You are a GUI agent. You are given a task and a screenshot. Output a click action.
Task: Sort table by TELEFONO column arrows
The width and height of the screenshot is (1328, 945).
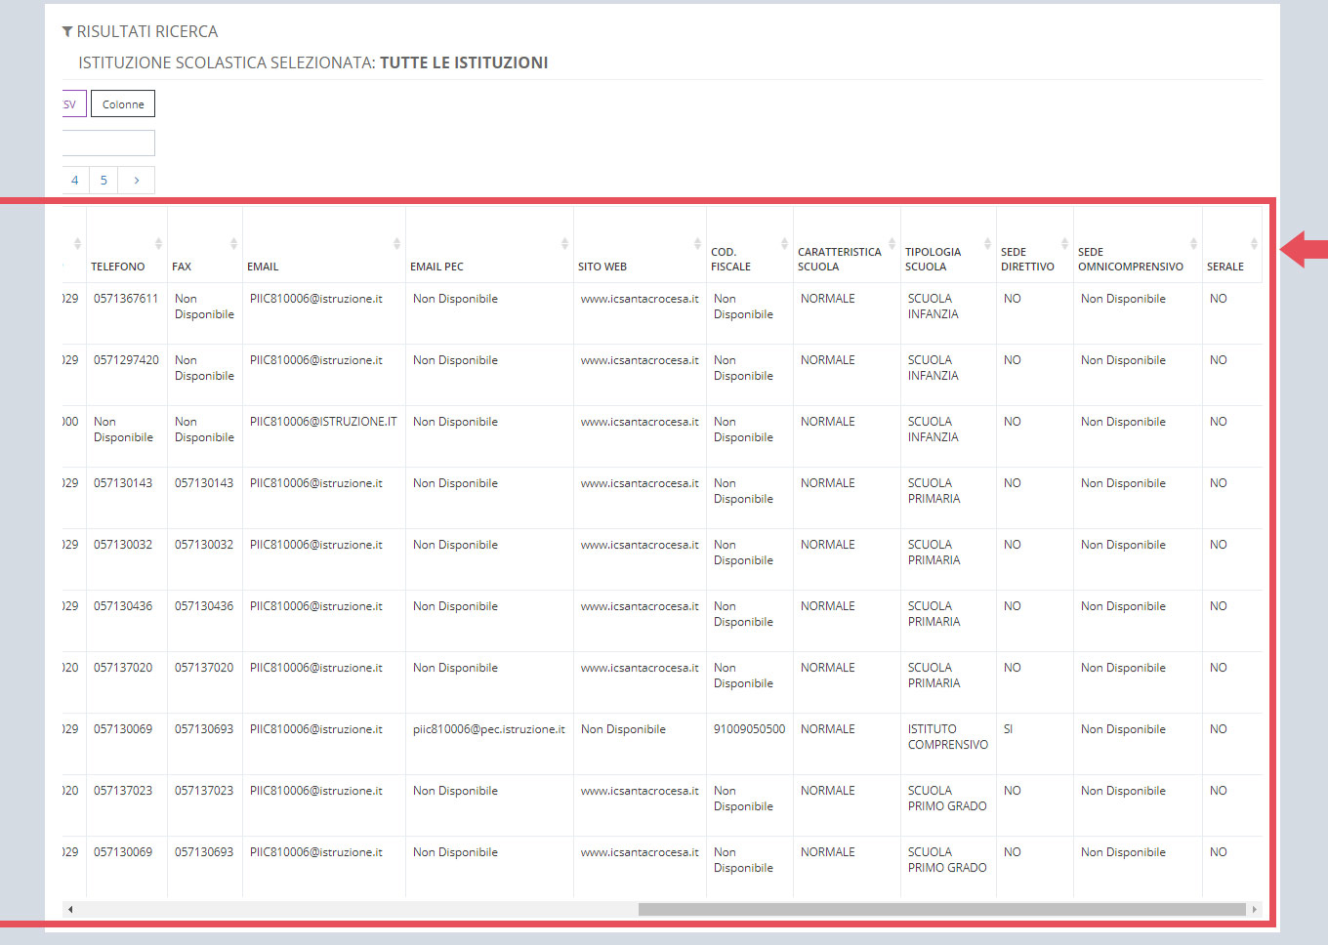pyautogui.click(x=158, y=243)
